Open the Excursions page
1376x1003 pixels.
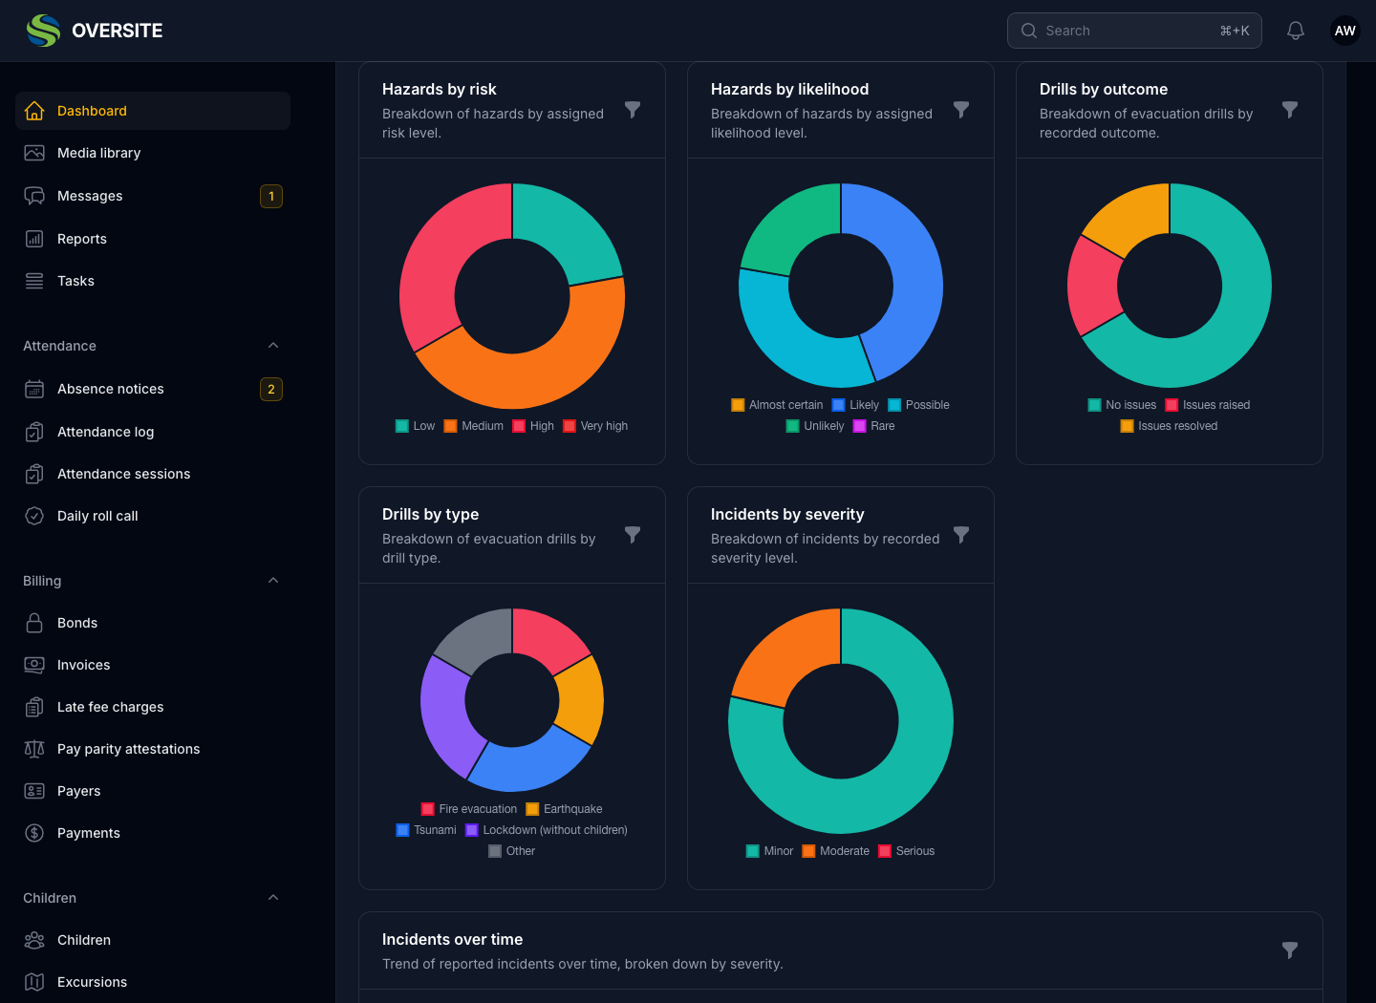pyautogui.click(x=153, y=982)
